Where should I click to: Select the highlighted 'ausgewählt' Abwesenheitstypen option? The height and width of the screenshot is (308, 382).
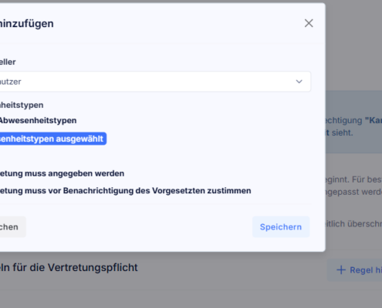tap(52, 139)
